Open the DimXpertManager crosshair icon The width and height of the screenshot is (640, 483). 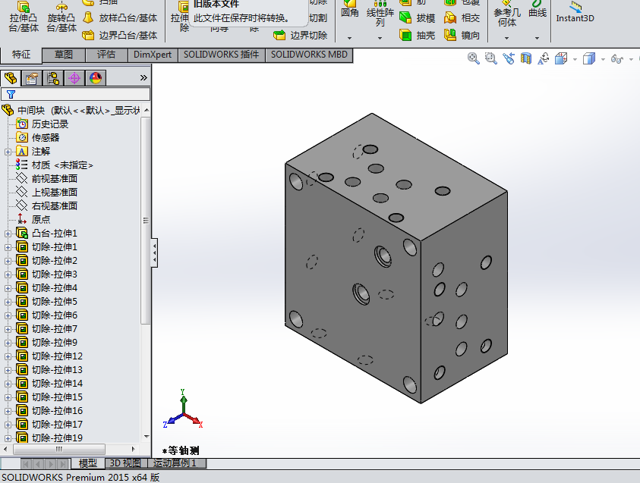coord(74,77)
